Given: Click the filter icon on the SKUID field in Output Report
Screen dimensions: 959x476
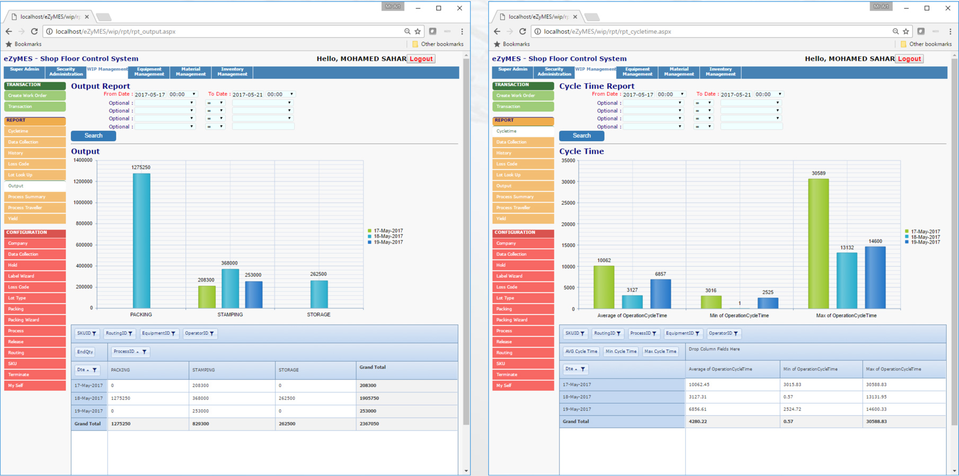Looking at the screenshot, I should click(x=94, y=334).
